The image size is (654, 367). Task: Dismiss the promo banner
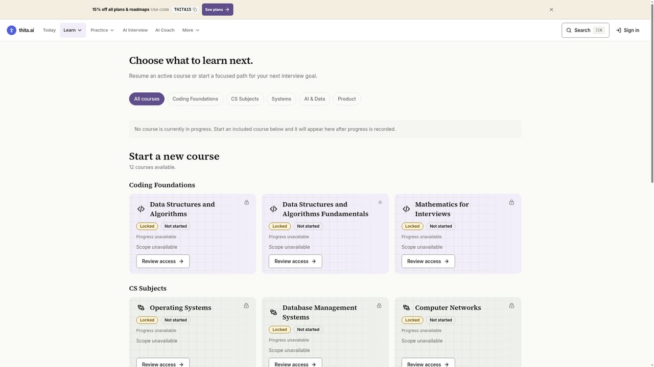tap(551, 10)
